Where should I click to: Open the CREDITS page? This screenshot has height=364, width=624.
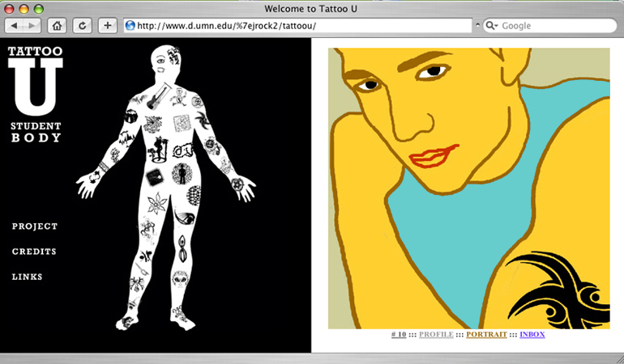coord(34,252)
